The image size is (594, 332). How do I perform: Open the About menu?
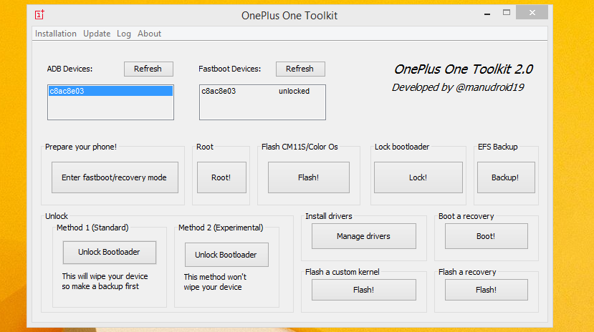click(x=149, y=34)
